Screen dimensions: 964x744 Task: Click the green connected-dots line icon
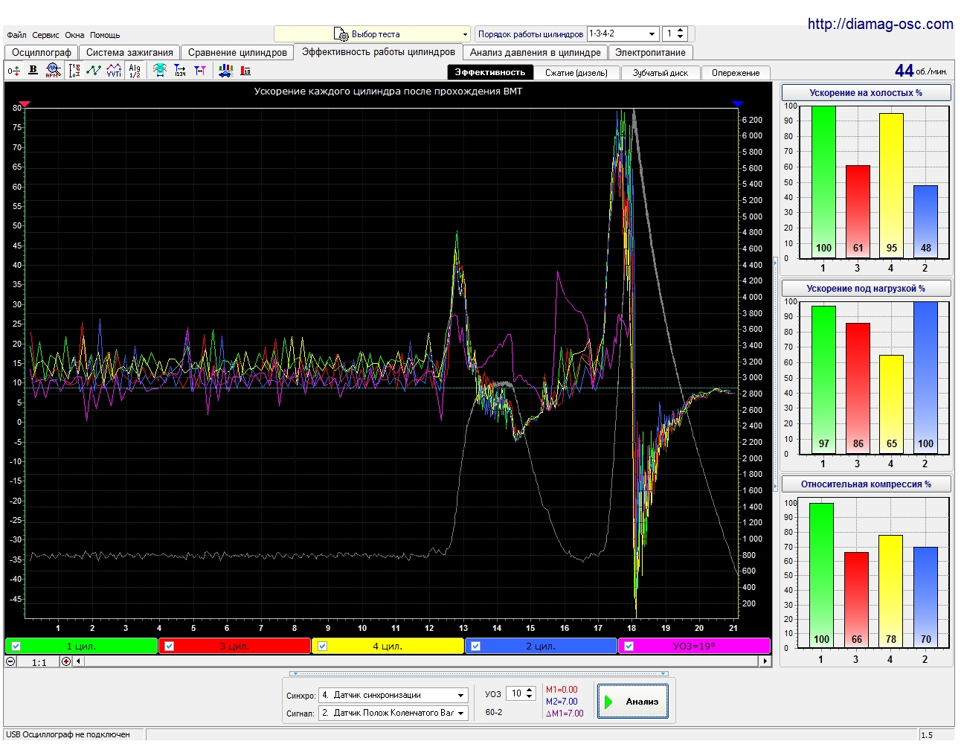point(94,70)
